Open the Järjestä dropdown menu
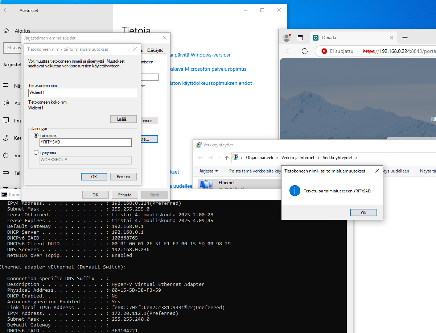 [209, 171]
